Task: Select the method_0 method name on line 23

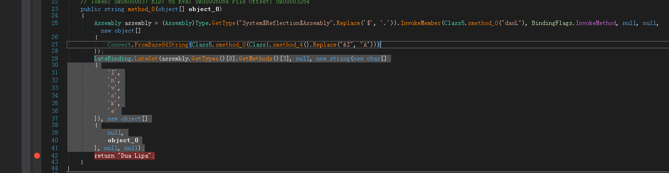Action: (x=141, y=9)
